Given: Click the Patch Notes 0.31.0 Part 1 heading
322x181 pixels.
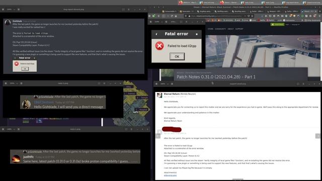Looking at the screenshot, I should tap(216, 77).
